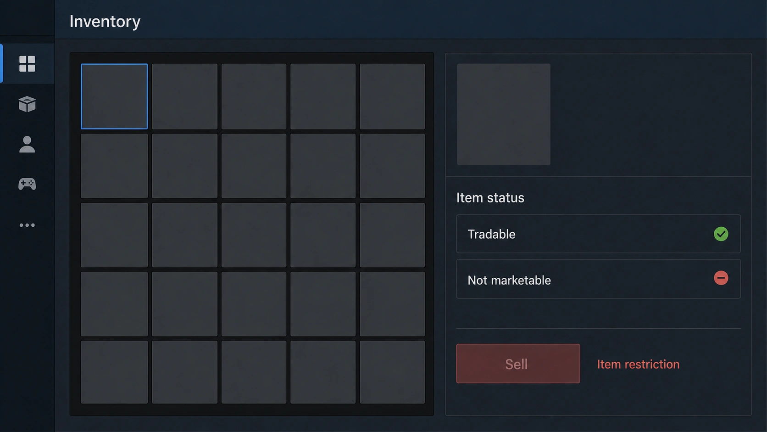Open the game controller sidebar icon
This screenshot has width=767, height=432.
27,184
